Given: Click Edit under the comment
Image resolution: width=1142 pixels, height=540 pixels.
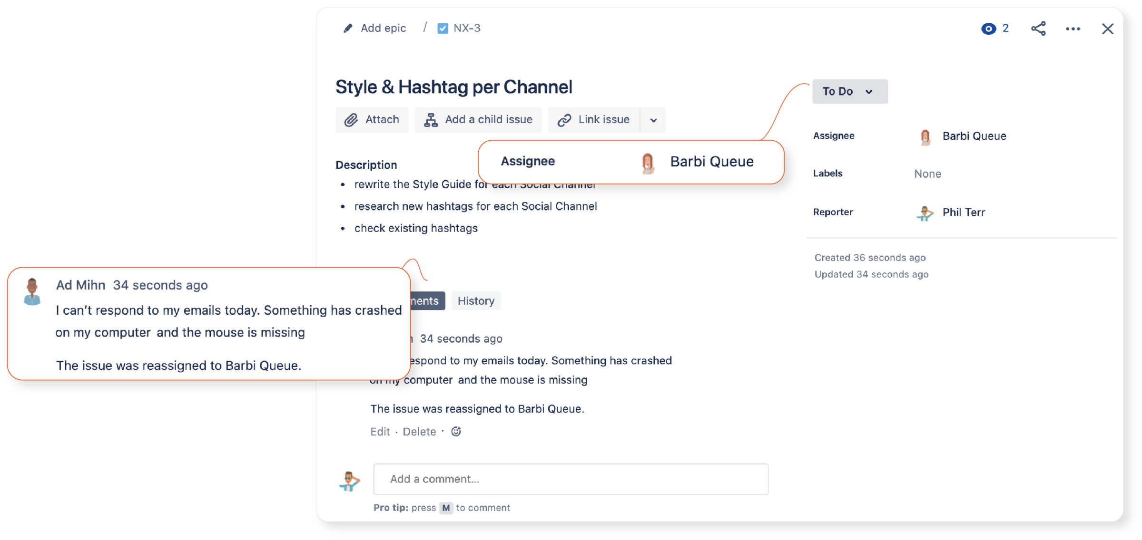Looking at the screenshot, I should click(380, 432).
